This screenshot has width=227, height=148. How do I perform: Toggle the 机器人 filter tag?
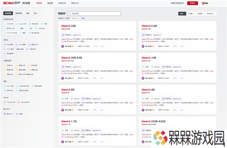coord(20,114)
